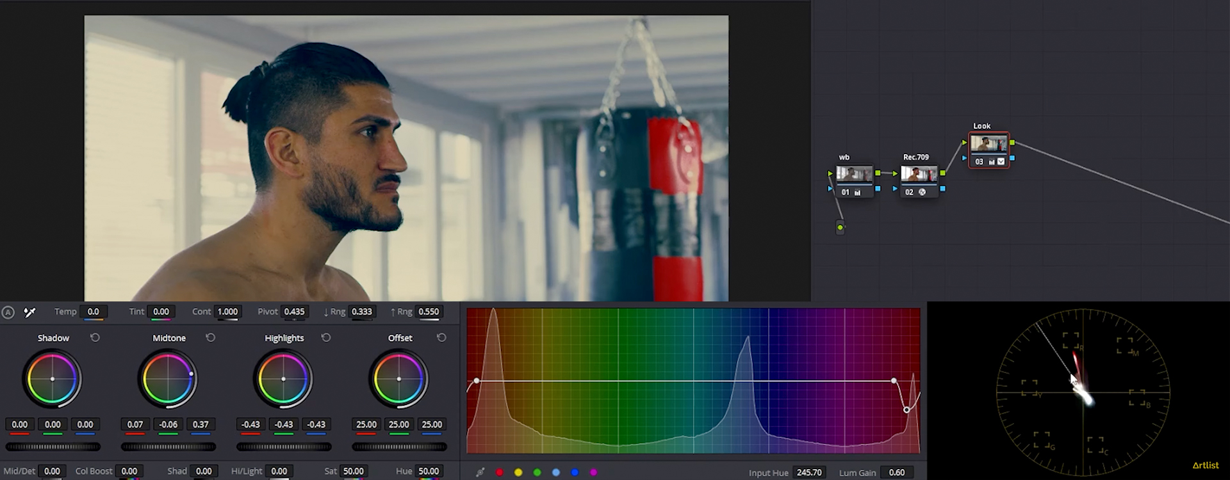
Task: Reset the Midtone color wheel
Action: coord(210,338)
